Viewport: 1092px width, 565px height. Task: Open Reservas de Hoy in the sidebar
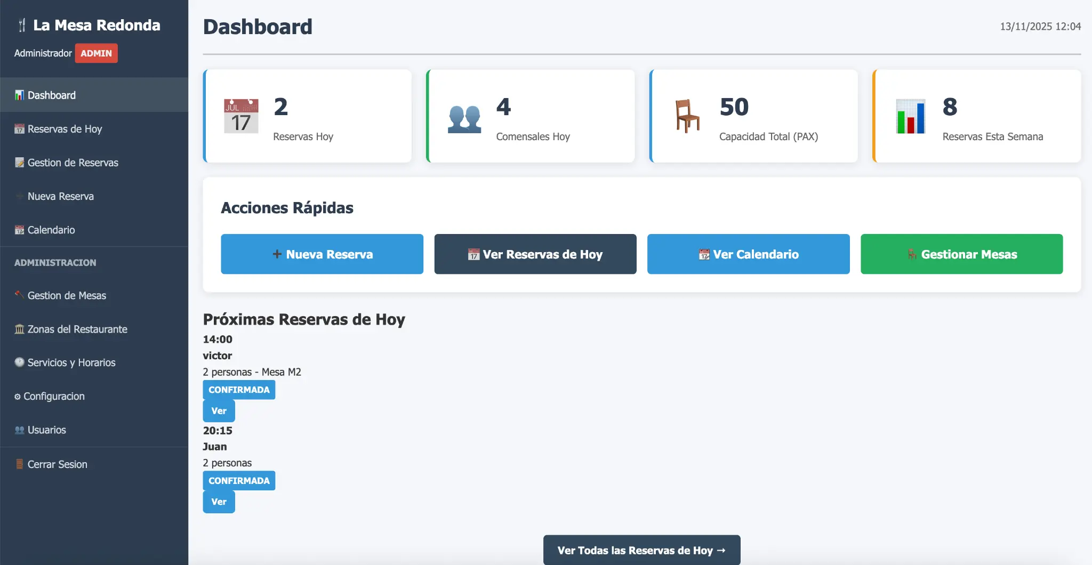coord(65,129)
